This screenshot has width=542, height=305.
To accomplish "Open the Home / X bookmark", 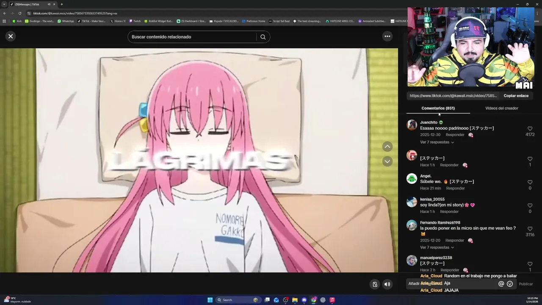I will (x=118, y=21).
